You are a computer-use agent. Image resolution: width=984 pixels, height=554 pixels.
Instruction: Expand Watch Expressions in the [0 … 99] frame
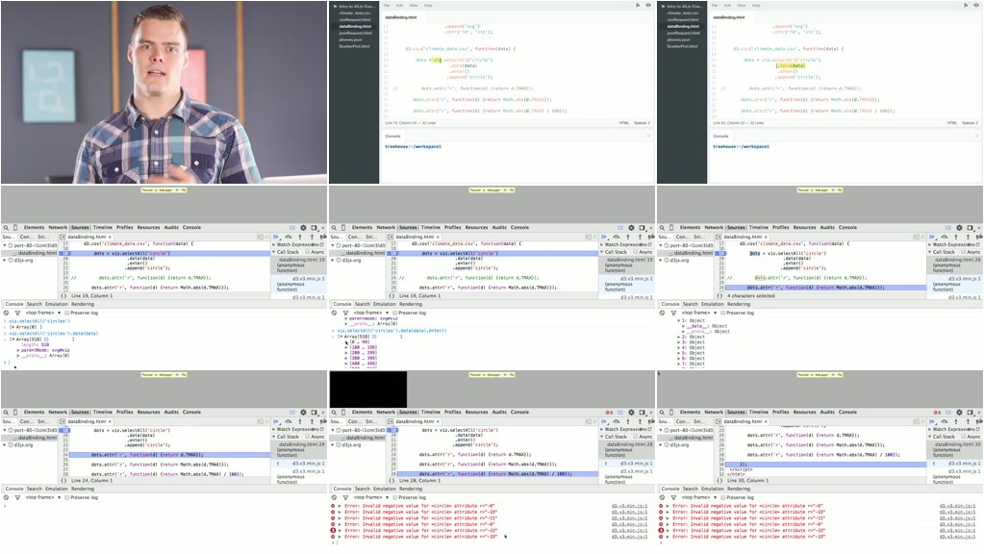click(x=602, y=244)
